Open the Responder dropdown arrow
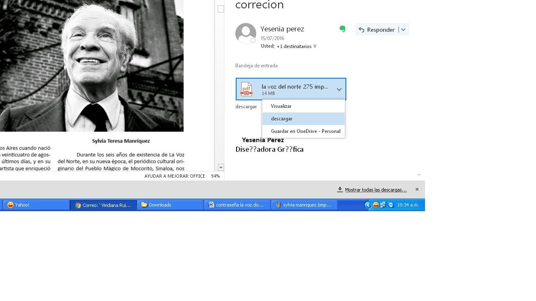The width and height of the screenshot is (536, 301). click(x=403, y=30)
